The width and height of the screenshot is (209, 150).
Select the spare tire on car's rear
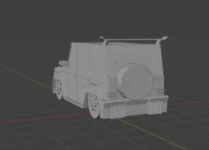(134, 82)
